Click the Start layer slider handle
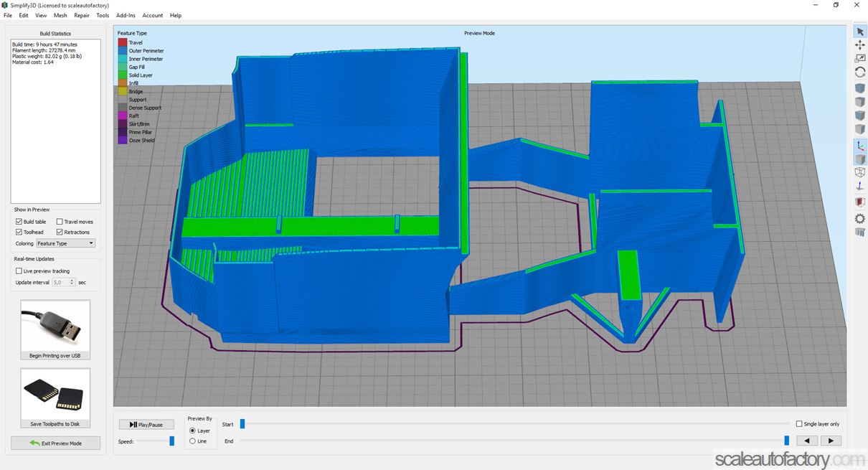The height and width of the screenshot is (470, 868). coord(242,424)
